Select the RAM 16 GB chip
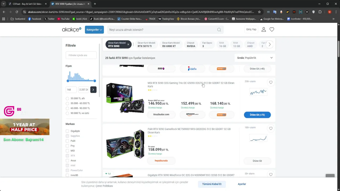 click(x=222, y=45)
